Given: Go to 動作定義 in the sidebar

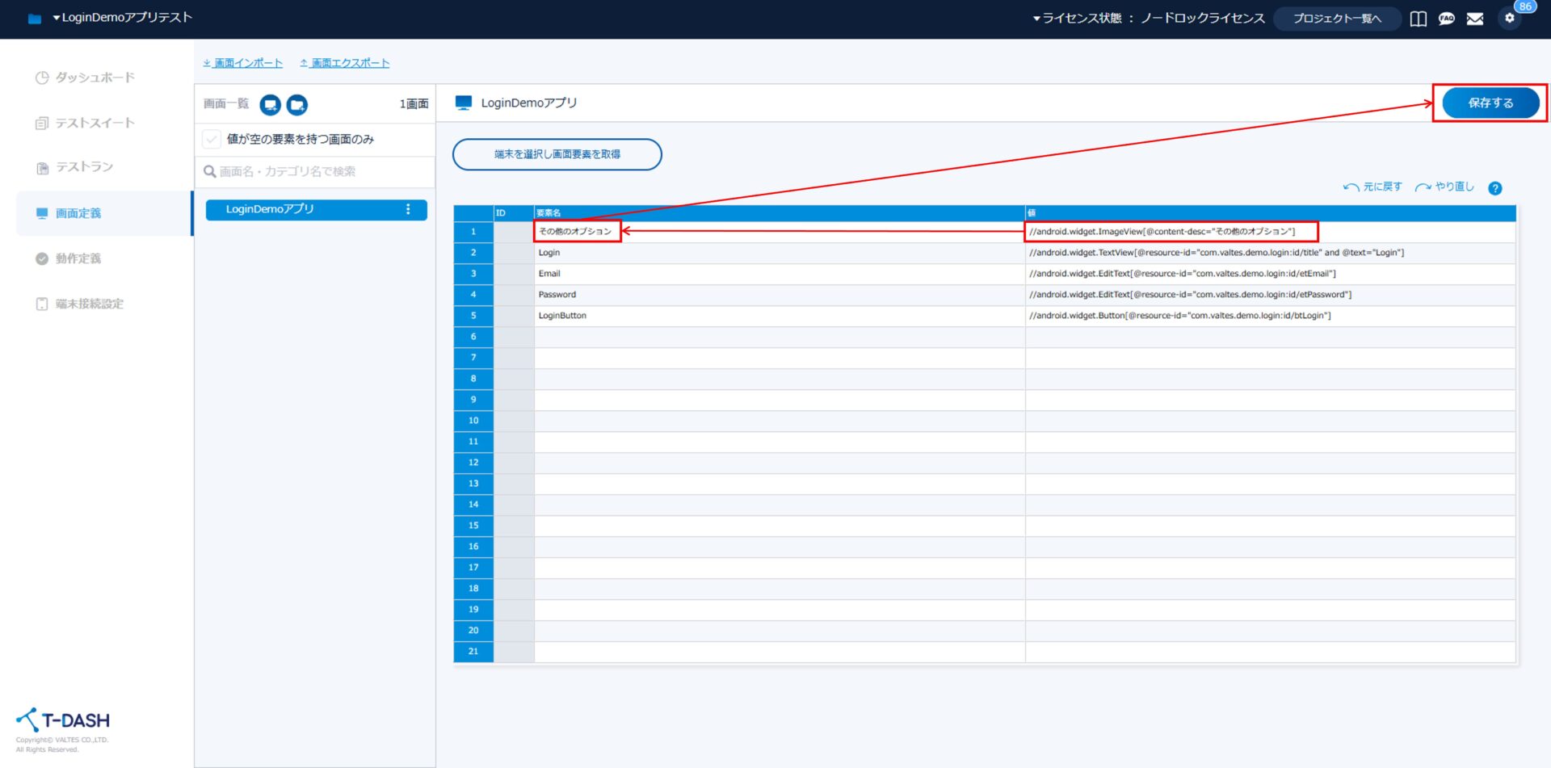Looking at the screenshot, I should tap(78, 258).
